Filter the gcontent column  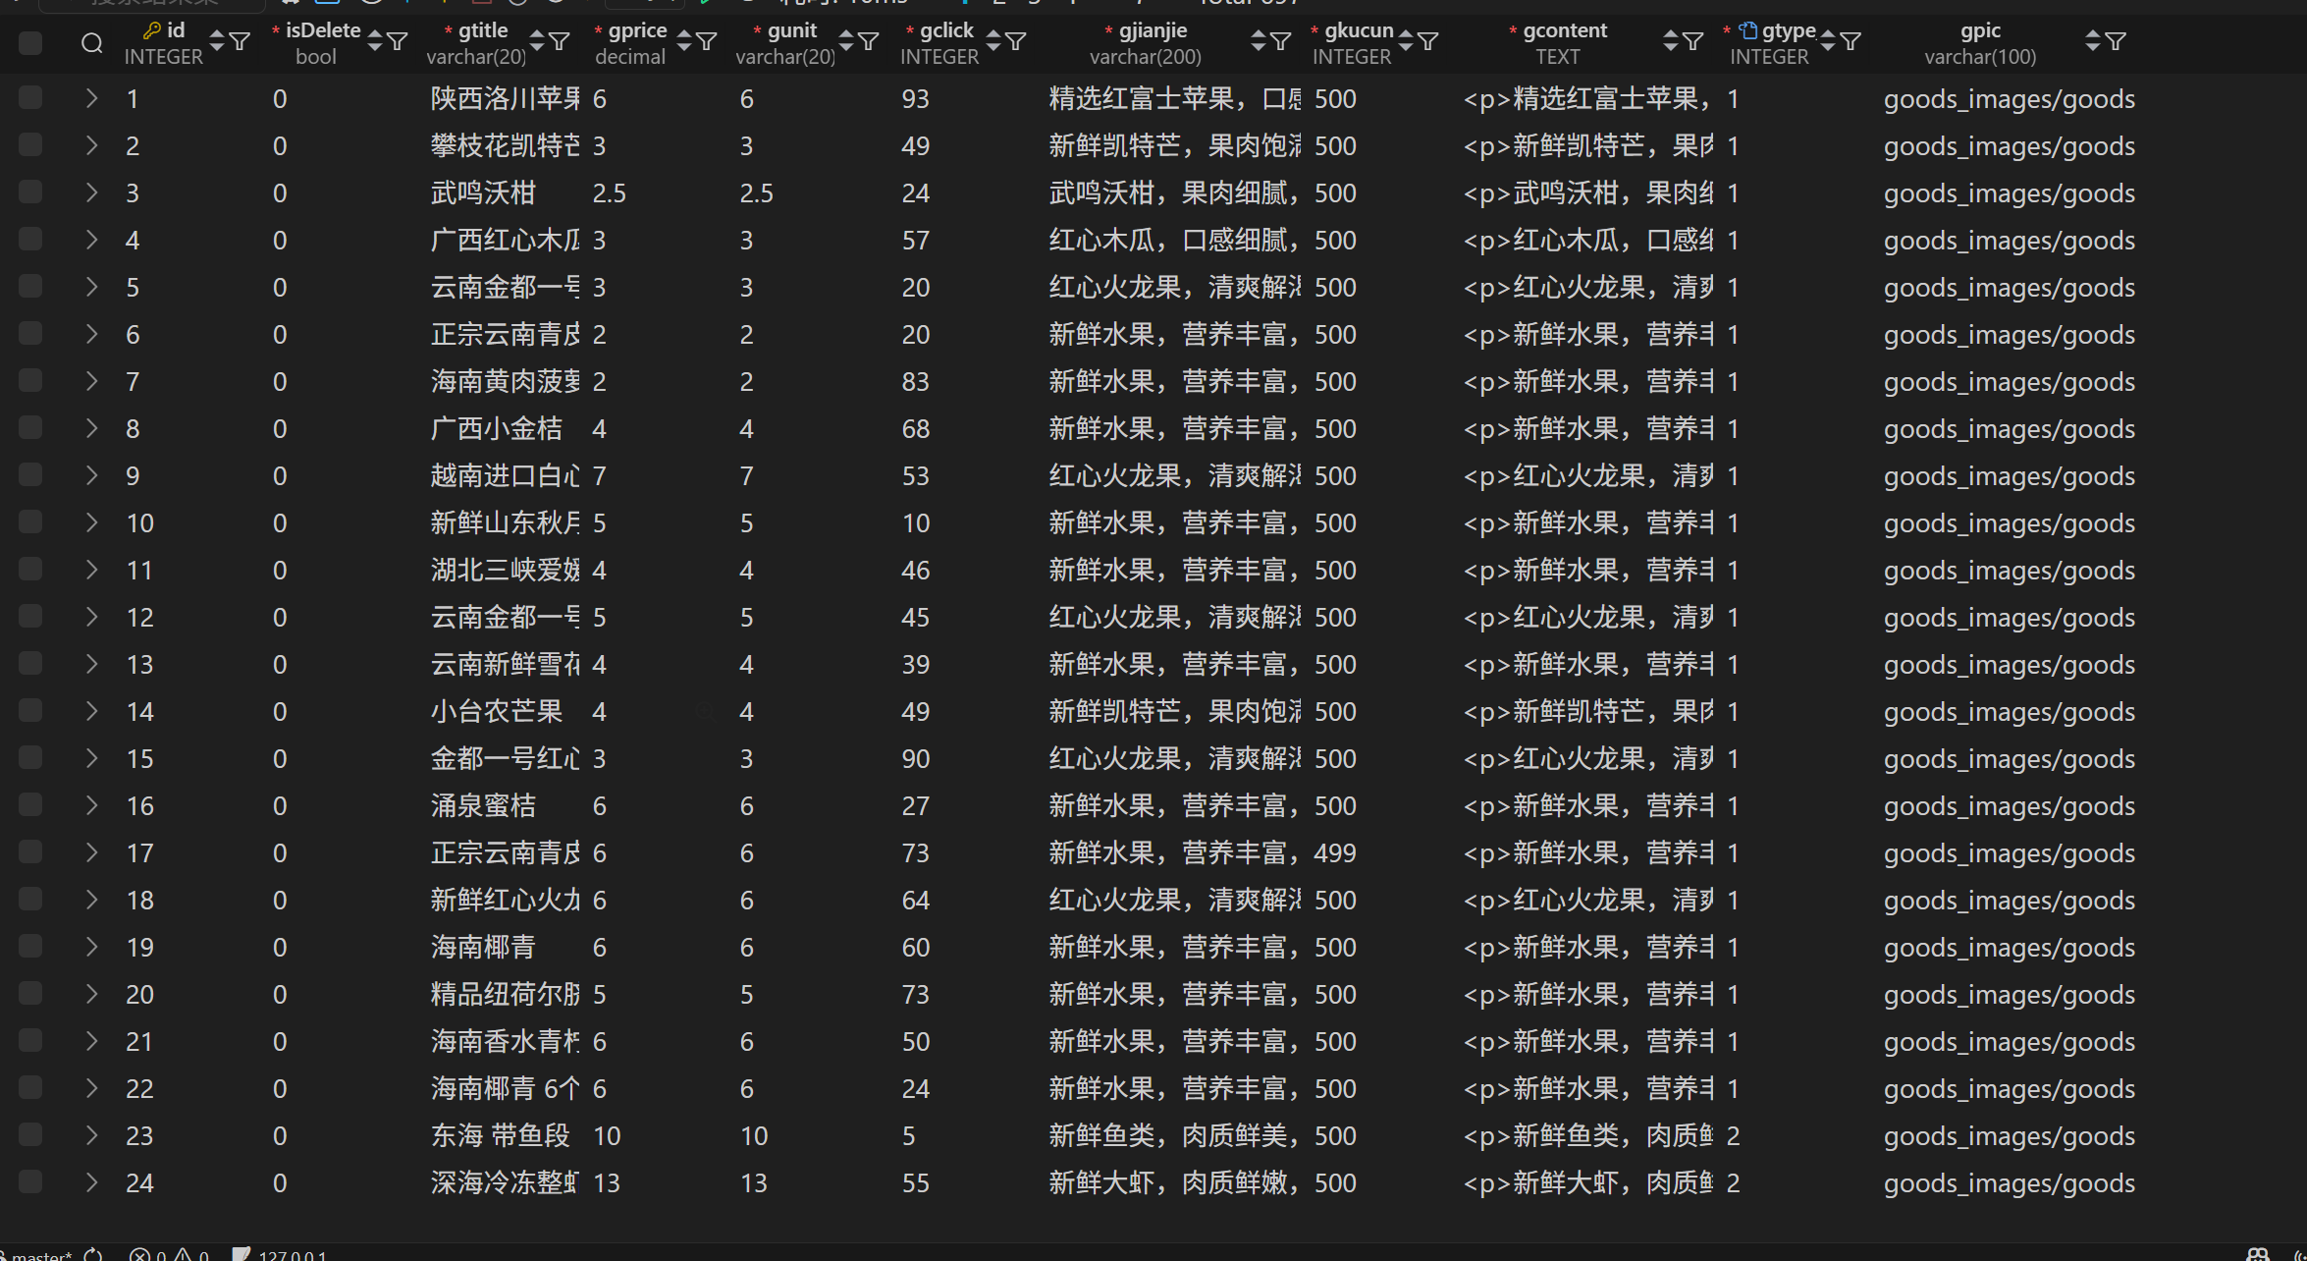[x=1693, y=41]
